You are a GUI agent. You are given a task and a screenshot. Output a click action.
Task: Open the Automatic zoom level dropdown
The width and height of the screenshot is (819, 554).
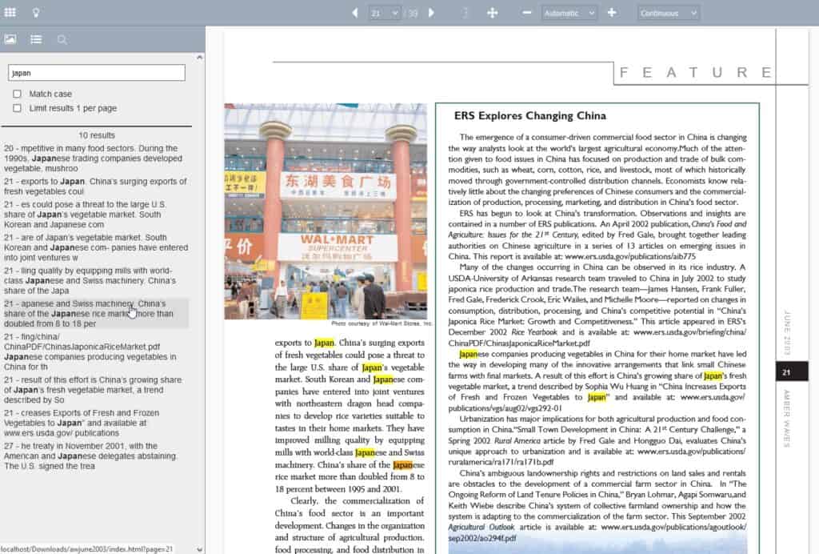(x=569, y=13)
